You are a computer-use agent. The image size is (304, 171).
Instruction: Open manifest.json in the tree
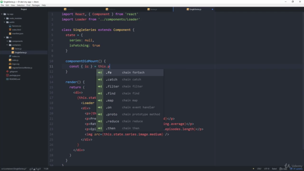(x=18, y=34)
